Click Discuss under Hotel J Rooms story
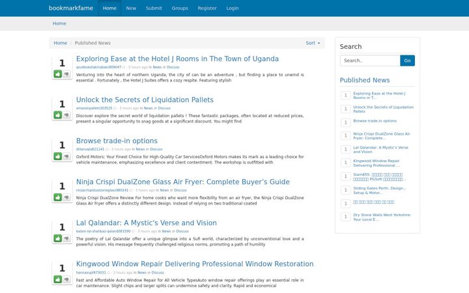 (173, 67)
